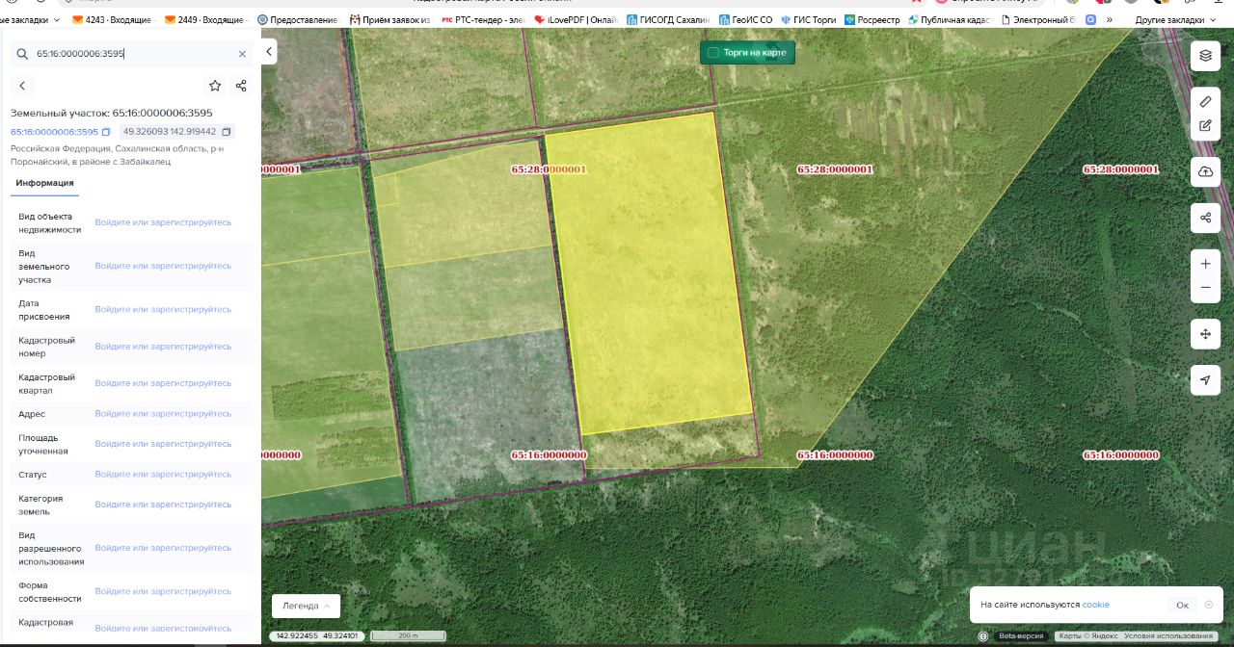Click the cadastral number link 65:16:0000006:3595
This screenshot has width=1234, height=647.
pyautogui.click(x=54, y=132)
